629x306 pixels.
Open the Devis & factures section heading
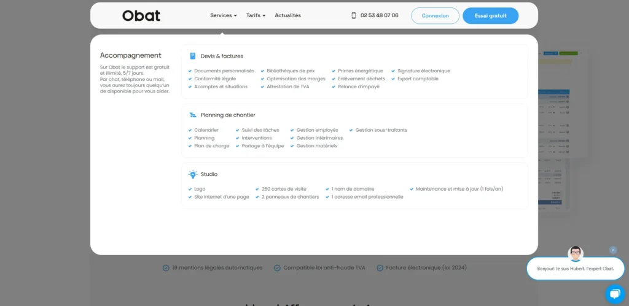(x=222, y=56)
